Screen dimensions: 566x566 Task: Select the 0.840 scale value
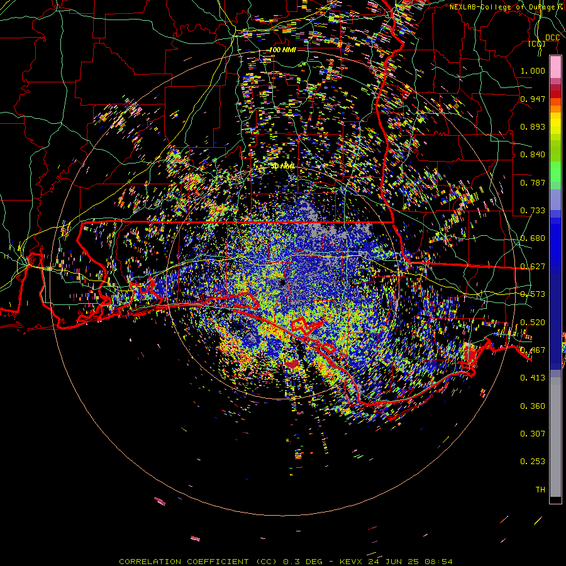tap(533, 154)
